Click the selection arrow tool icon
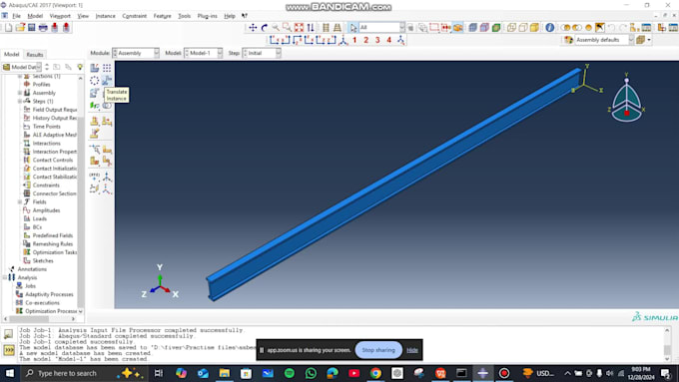Screen dimensions: 679x382 click(x=353, y=28)
